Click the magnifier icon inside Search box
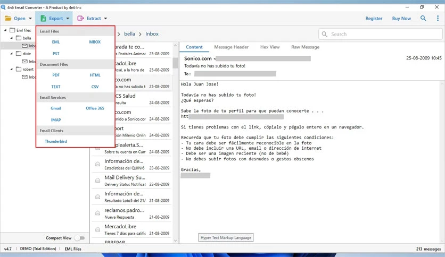Viewport: 445px width, 257px height. point(324,34)
